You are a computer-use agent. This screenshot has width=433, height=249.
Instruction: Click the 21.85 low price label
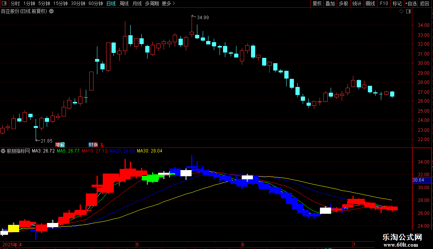coord(46,141)
